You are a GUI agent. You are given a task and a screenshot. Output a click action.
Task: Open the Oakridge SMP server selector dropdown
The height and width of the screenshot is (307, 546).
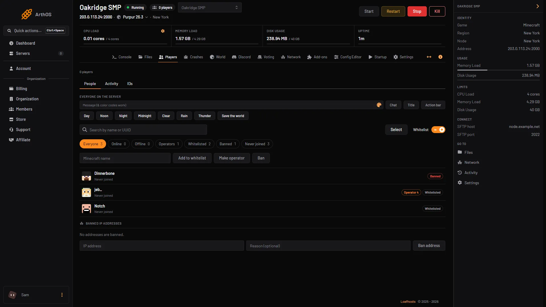click(x=210, y=7)
